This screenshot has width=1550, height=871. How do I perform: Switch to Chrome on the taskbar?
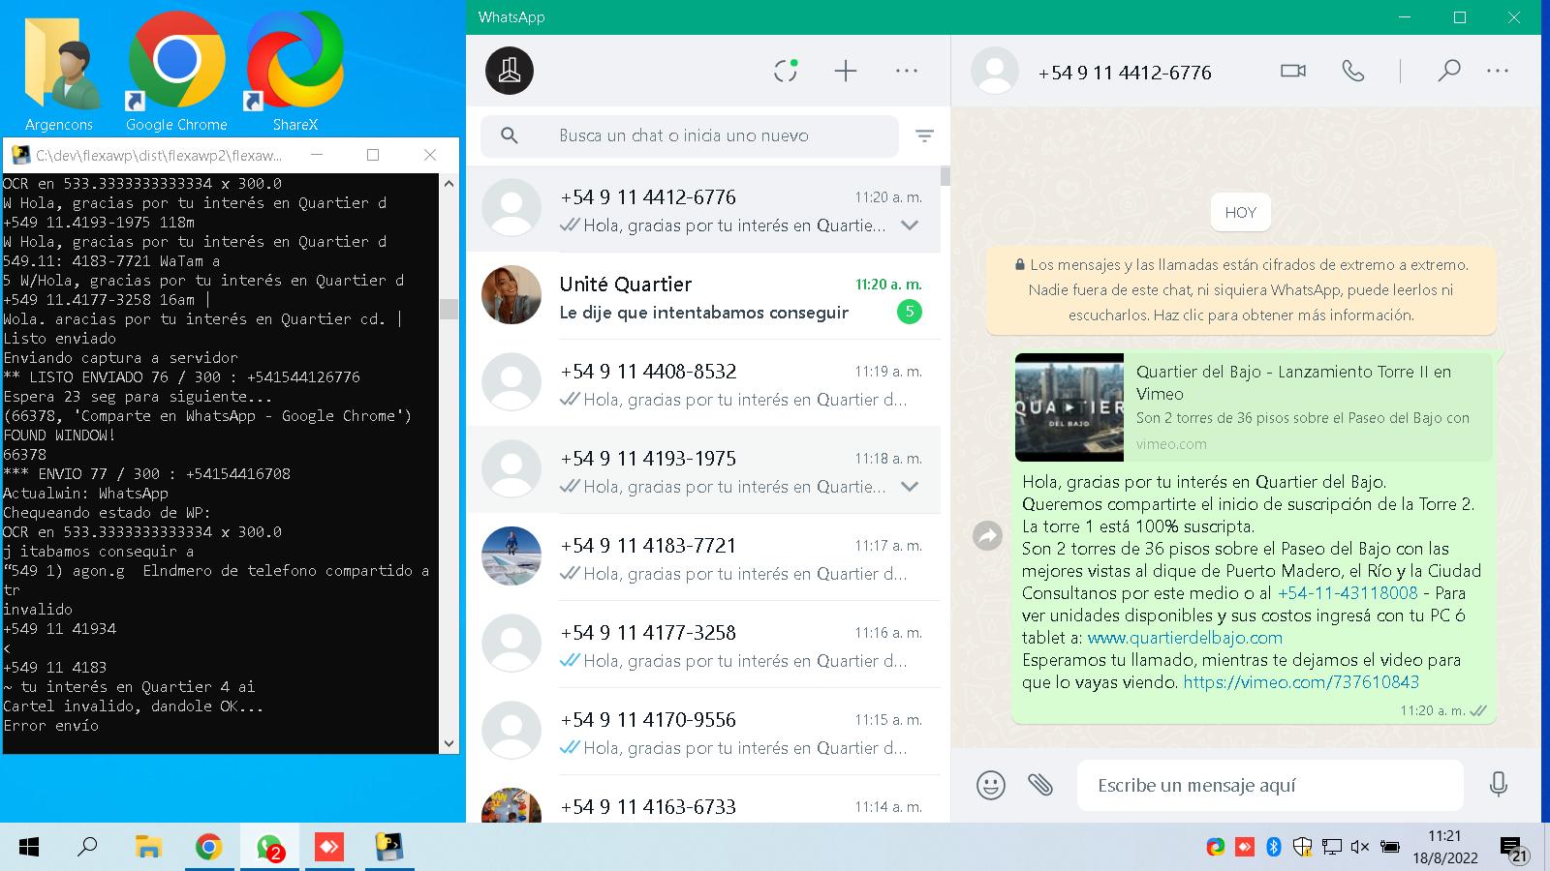click(x=208, y=848)
